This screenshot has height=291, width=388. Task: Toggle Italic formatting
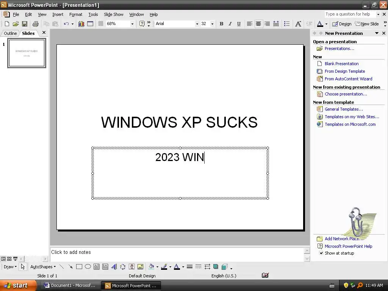click(x=230, y=24)
